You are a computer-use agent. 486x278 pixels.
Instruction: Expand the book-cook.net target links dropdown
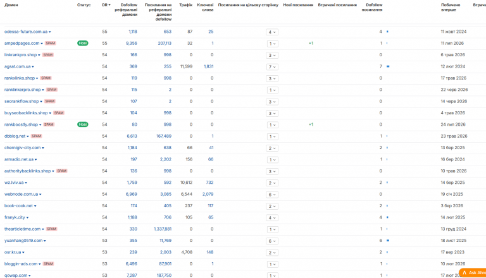272,206
